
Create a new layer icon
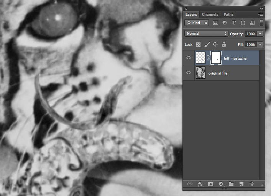241,184
